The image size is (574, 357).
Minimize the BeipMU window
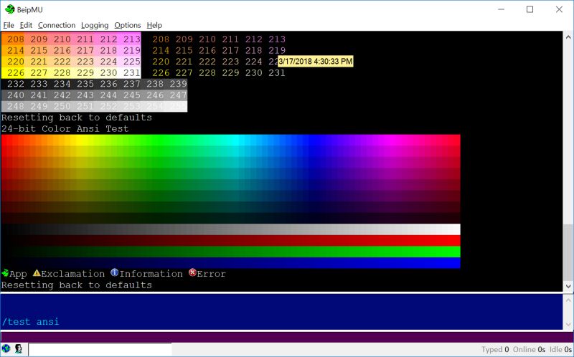pos(501,9)
